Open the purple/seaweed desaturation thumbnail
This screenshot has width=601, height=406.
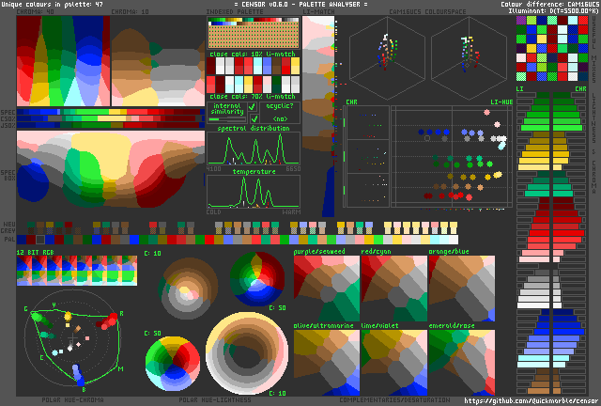pyautogui.click(x=327, y=289)
